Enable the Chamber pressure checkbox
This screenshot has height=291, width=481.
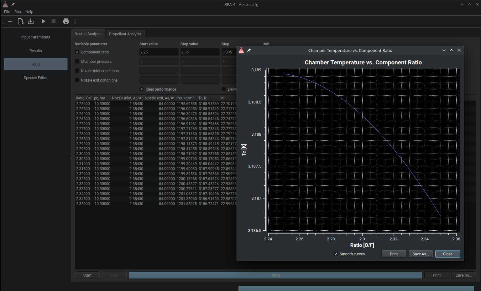[x=77, y=62]
